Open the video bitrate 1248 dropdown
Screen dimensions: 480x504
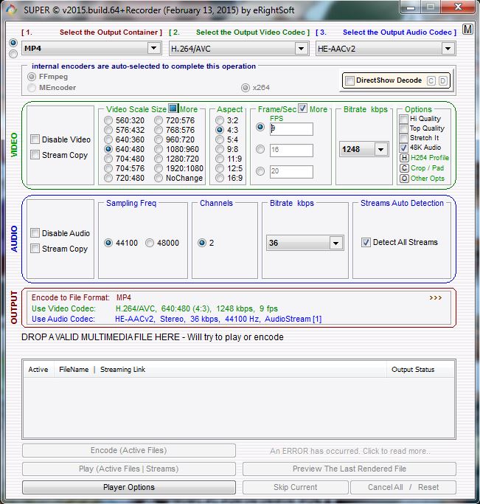tap(380, 149)
